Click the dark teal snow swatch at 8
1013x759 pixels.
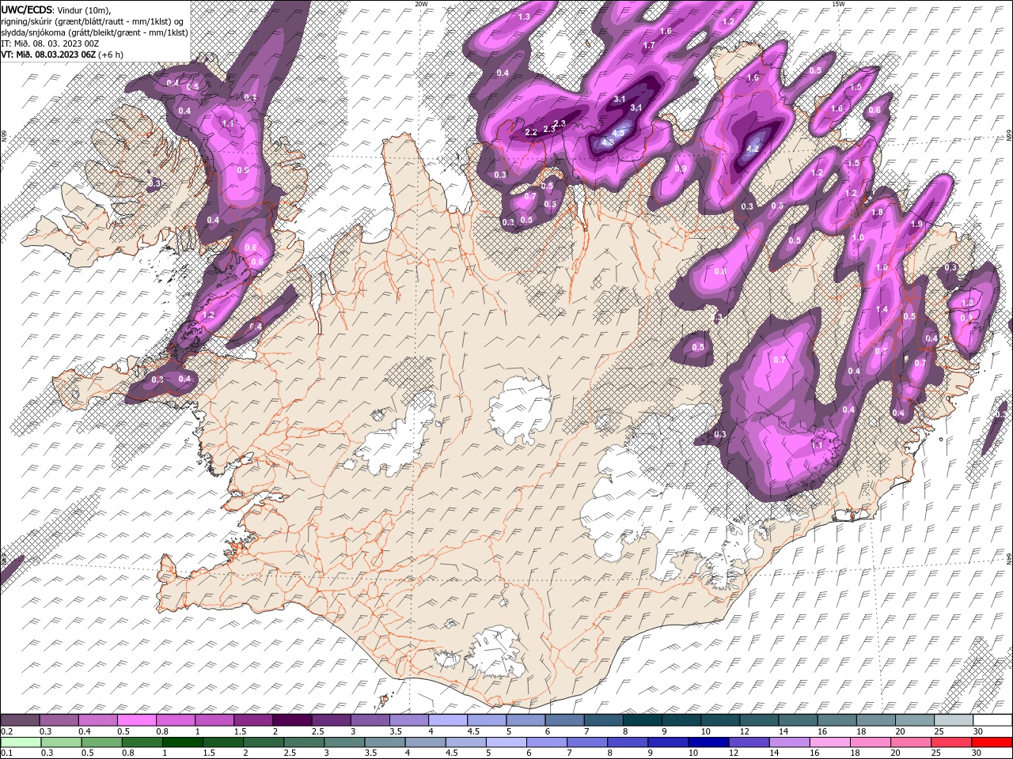(642, 720)
